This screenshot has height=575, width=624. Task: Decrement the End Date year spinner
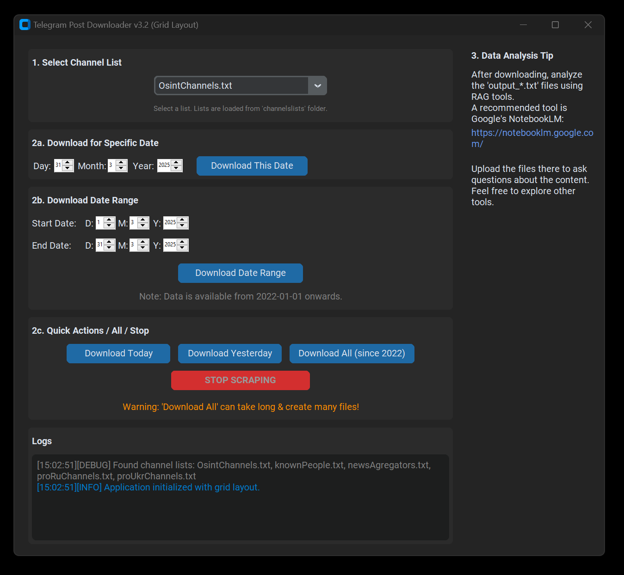pos(183,248)
